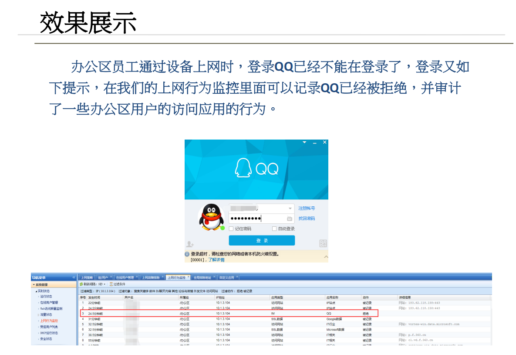This screenshot has width=516, height=355.
Task: Close the 全局排除地址 tab with its x
Action: pyautogui.click(x=214, y=277)
